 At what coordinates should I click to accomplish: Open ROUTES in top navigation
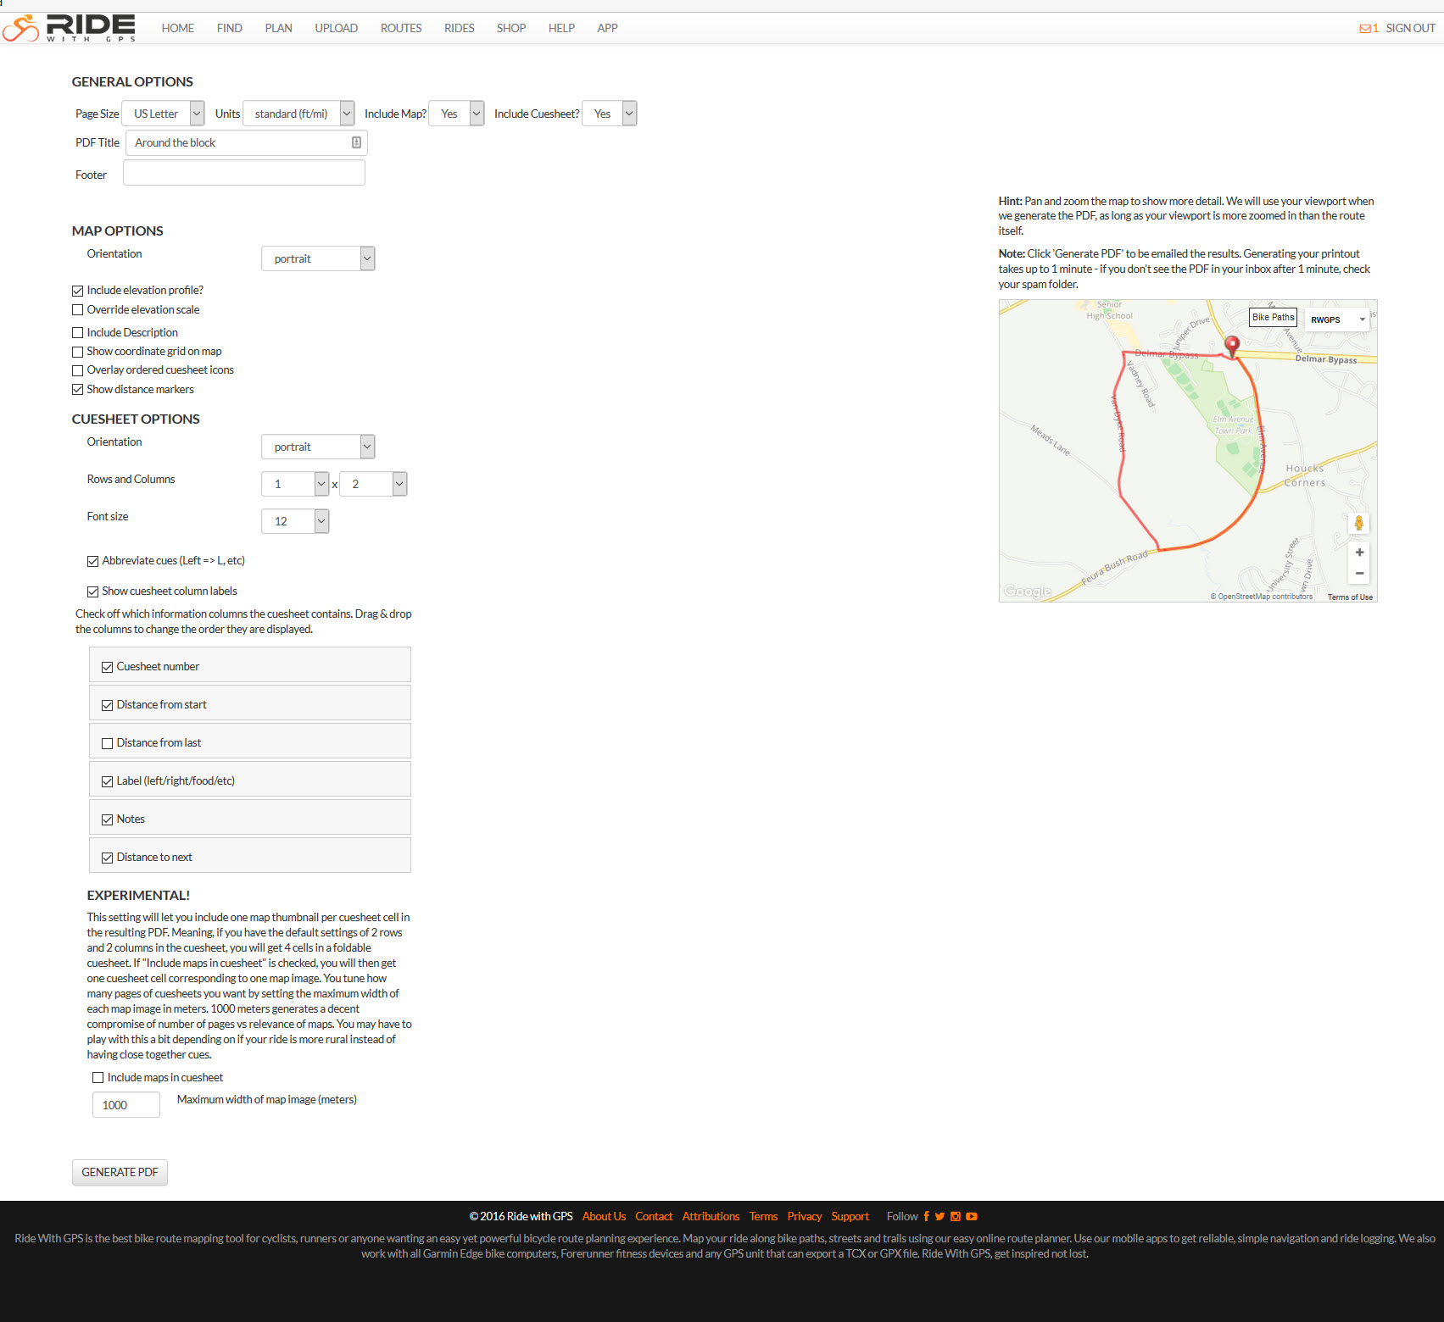(x=401, y=28)
